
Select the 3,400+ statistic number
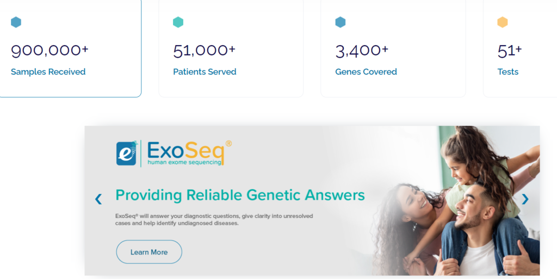coord(362,51)
